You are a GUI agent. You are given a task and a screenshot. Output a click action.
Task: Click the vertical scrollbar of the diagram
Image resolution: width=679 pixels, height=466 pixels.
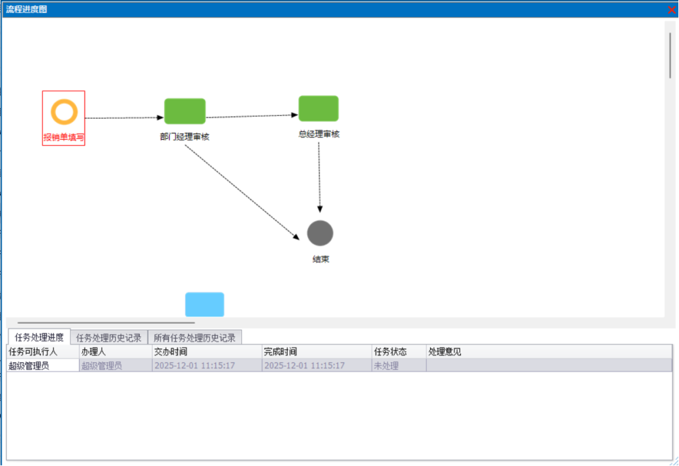click(670, 55)
